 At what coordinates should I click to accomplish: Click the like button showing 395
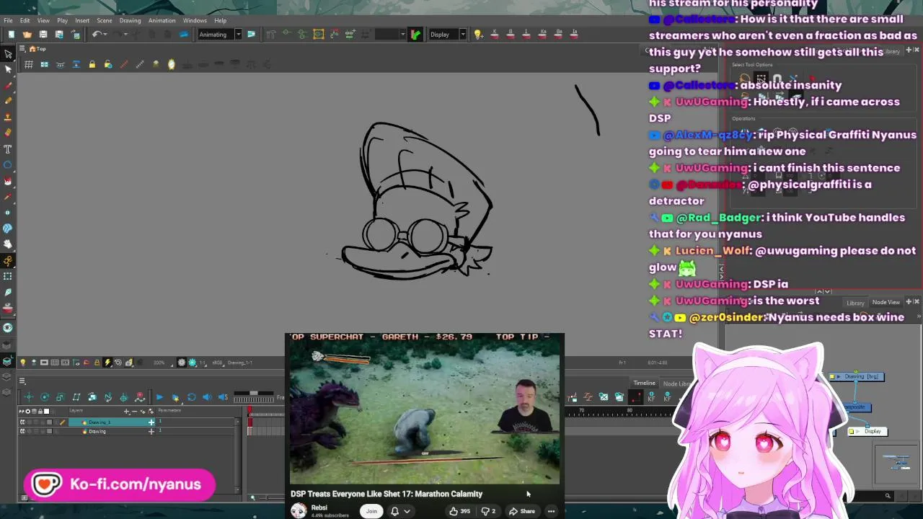click(459, 511)
